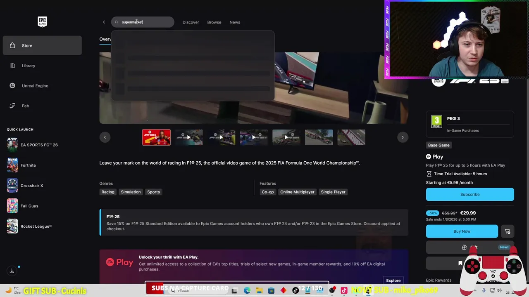Play the third thumbnail in media carousel
The width and height of the screenshot is (529, 297).
pos(221,137)
